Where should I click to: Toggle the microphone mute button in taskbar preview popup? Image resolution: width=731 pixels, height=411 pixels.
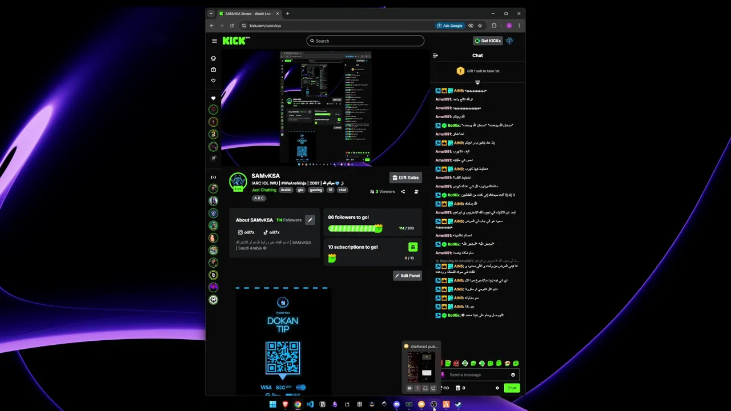417,388
